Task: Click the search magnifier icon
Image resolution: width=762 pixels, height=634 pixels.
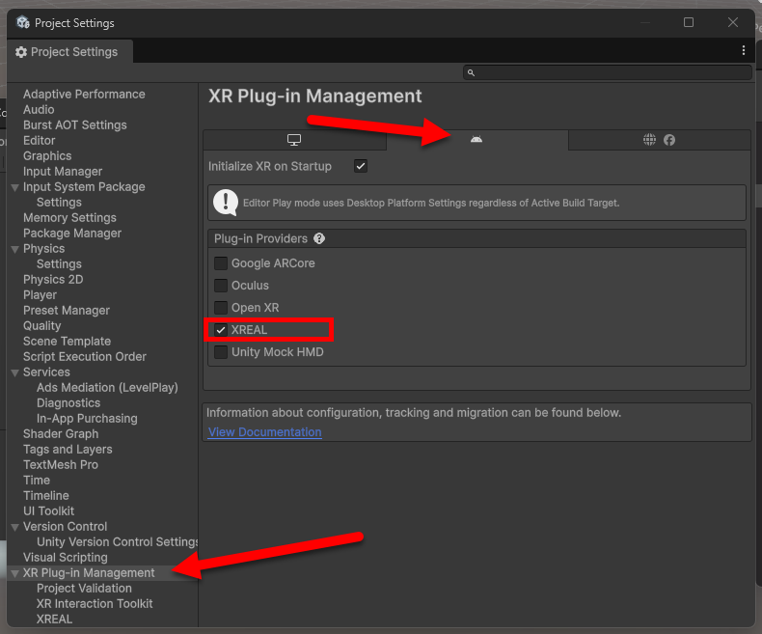Action: (471, 72)
